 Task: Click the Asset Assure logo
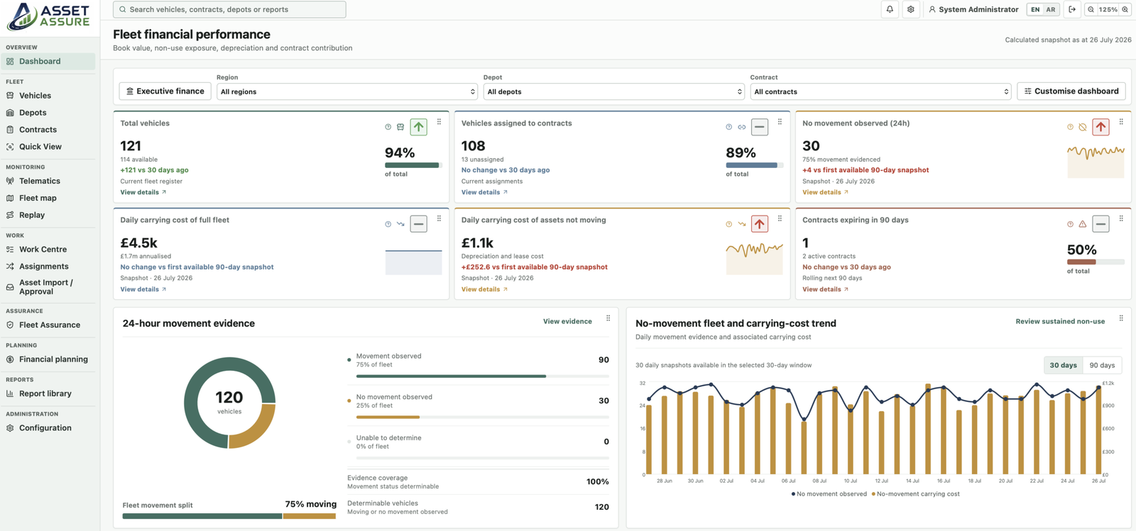(48, 16)
